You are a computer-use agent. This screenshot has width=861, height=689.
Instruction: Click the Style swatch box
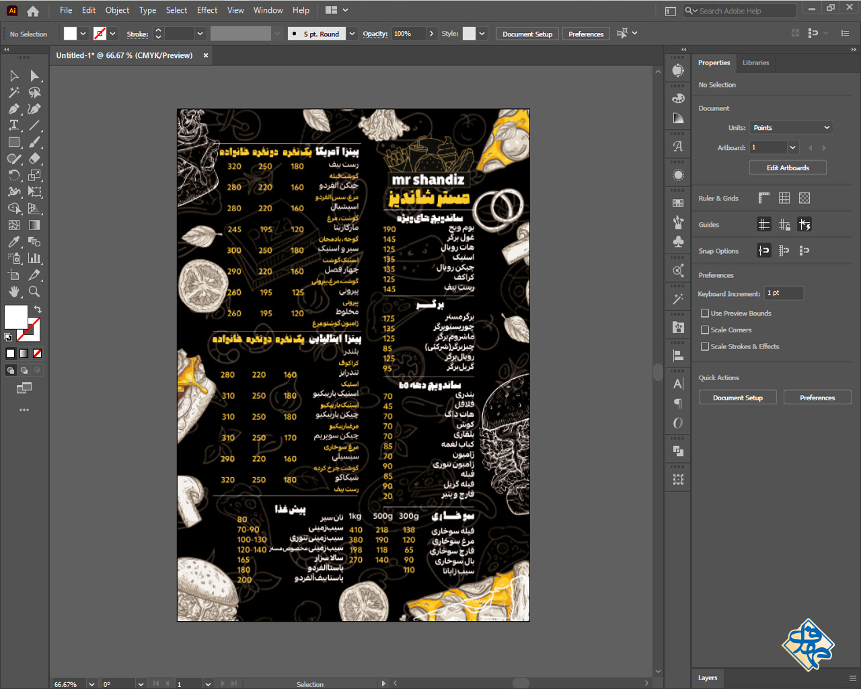470,34
